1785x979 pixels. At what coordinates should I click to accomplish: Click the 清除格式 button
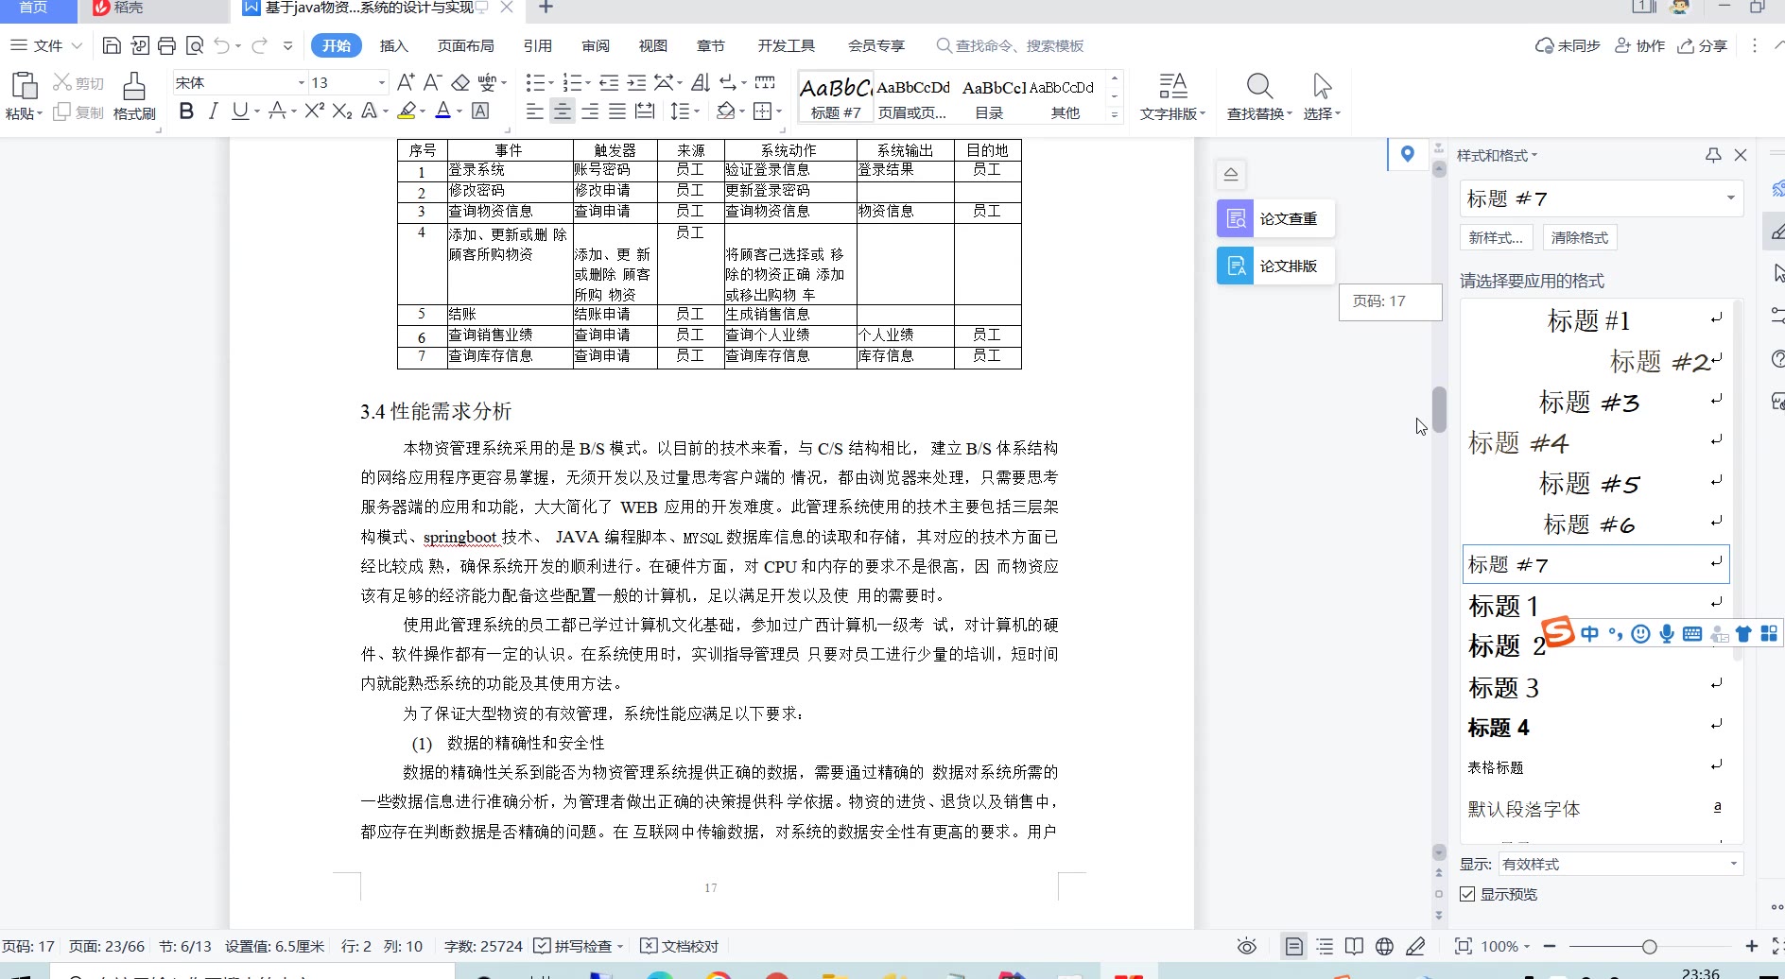pyautogui.click(x=1579, y=237)
